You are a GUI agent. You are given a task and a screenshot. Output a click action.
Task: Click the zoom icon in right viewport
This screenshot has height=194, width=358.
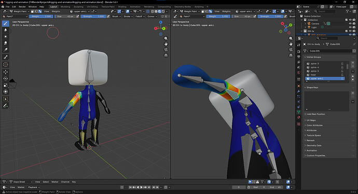pyautogui.click(x=291, y=38)
